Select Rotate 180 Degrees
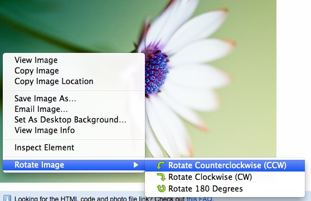Viewport: 311px width, 201px height. coord(225,189)
